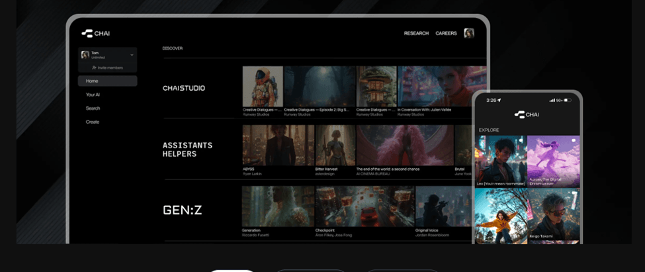Tap the Digital Dreamweaver card on phone

(x=553, y=161)
